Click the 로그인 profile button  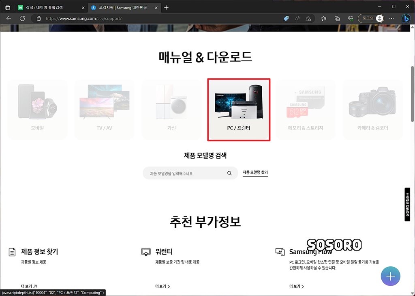[371, 18]
